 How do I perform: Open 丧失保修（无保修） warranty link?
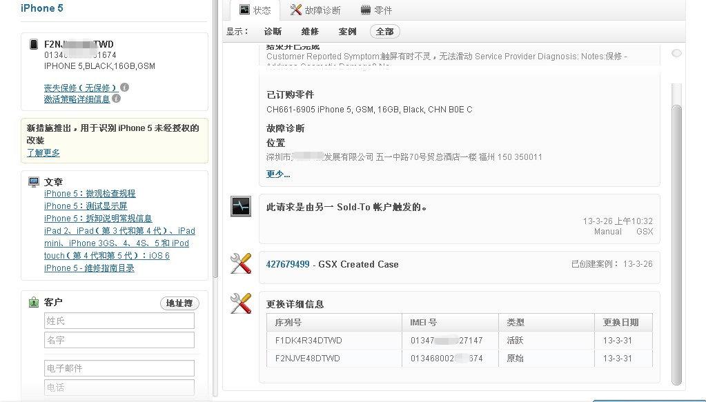click(81, 88)
